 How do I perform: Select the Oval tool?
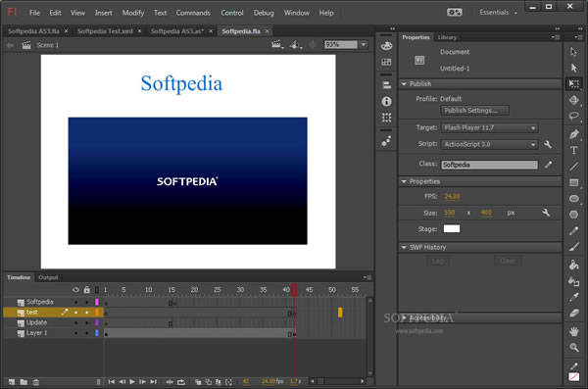pos(573,199)
